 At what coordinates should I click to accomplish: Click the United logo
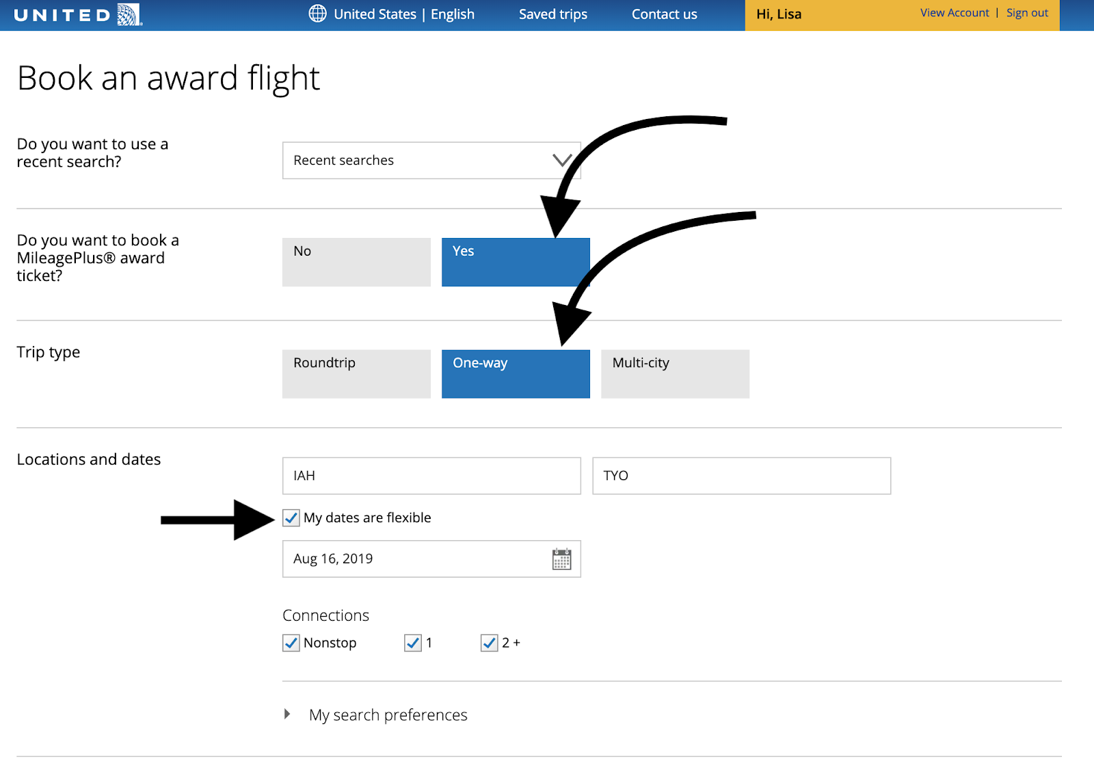78,14
